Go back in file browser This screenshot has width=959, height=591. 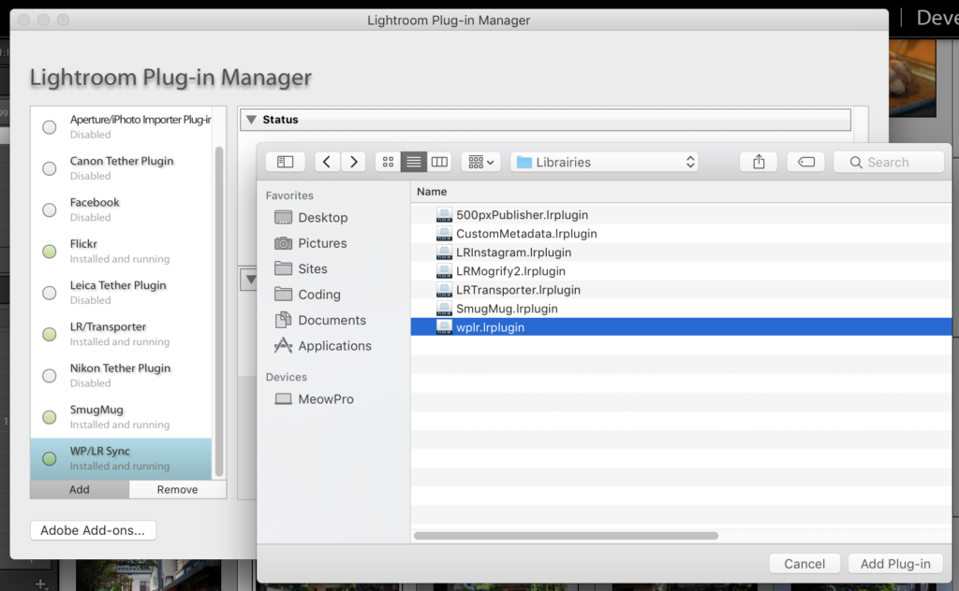coord(327,162)
